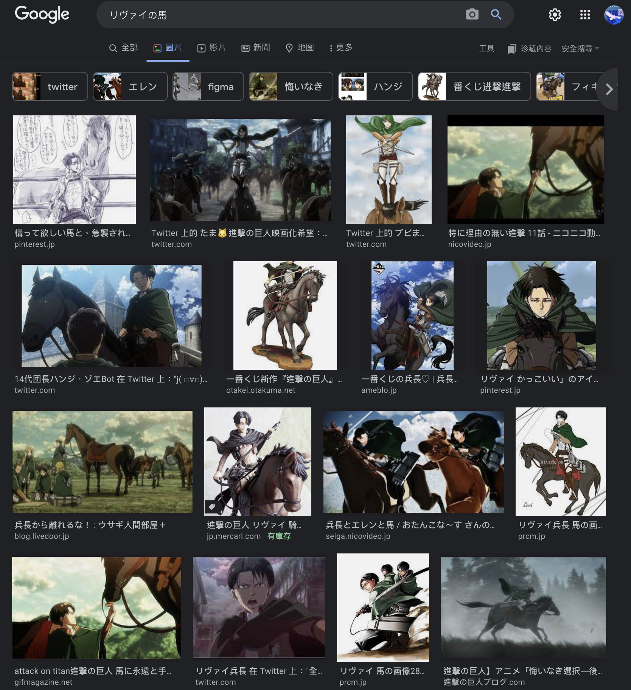Open the pencil sketch manga horse image

pos(75,169)
